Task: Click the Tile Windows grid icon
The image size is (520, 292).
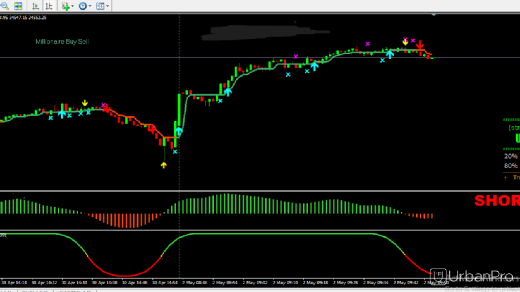Action: click(18, 6)
